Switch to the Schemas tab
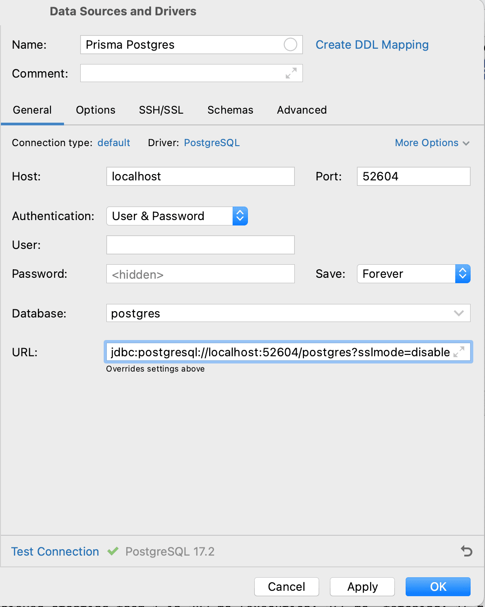 (x=230, y=110)
